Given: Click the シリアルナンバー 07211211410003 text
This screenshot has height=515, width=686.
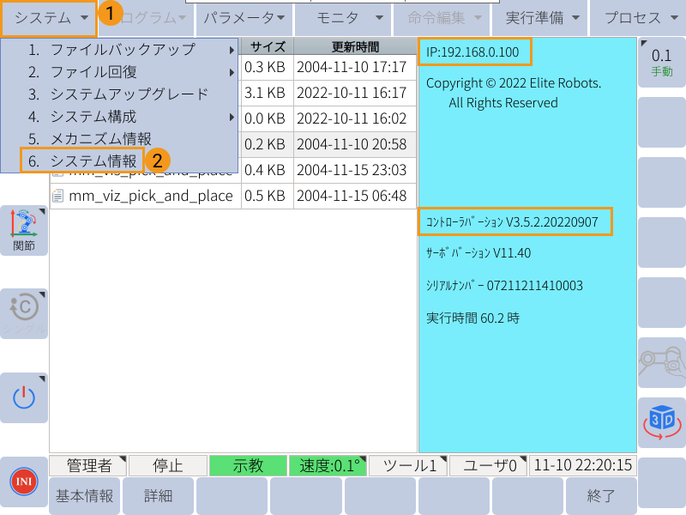Looking at the screenshot, I should [504, 286].
